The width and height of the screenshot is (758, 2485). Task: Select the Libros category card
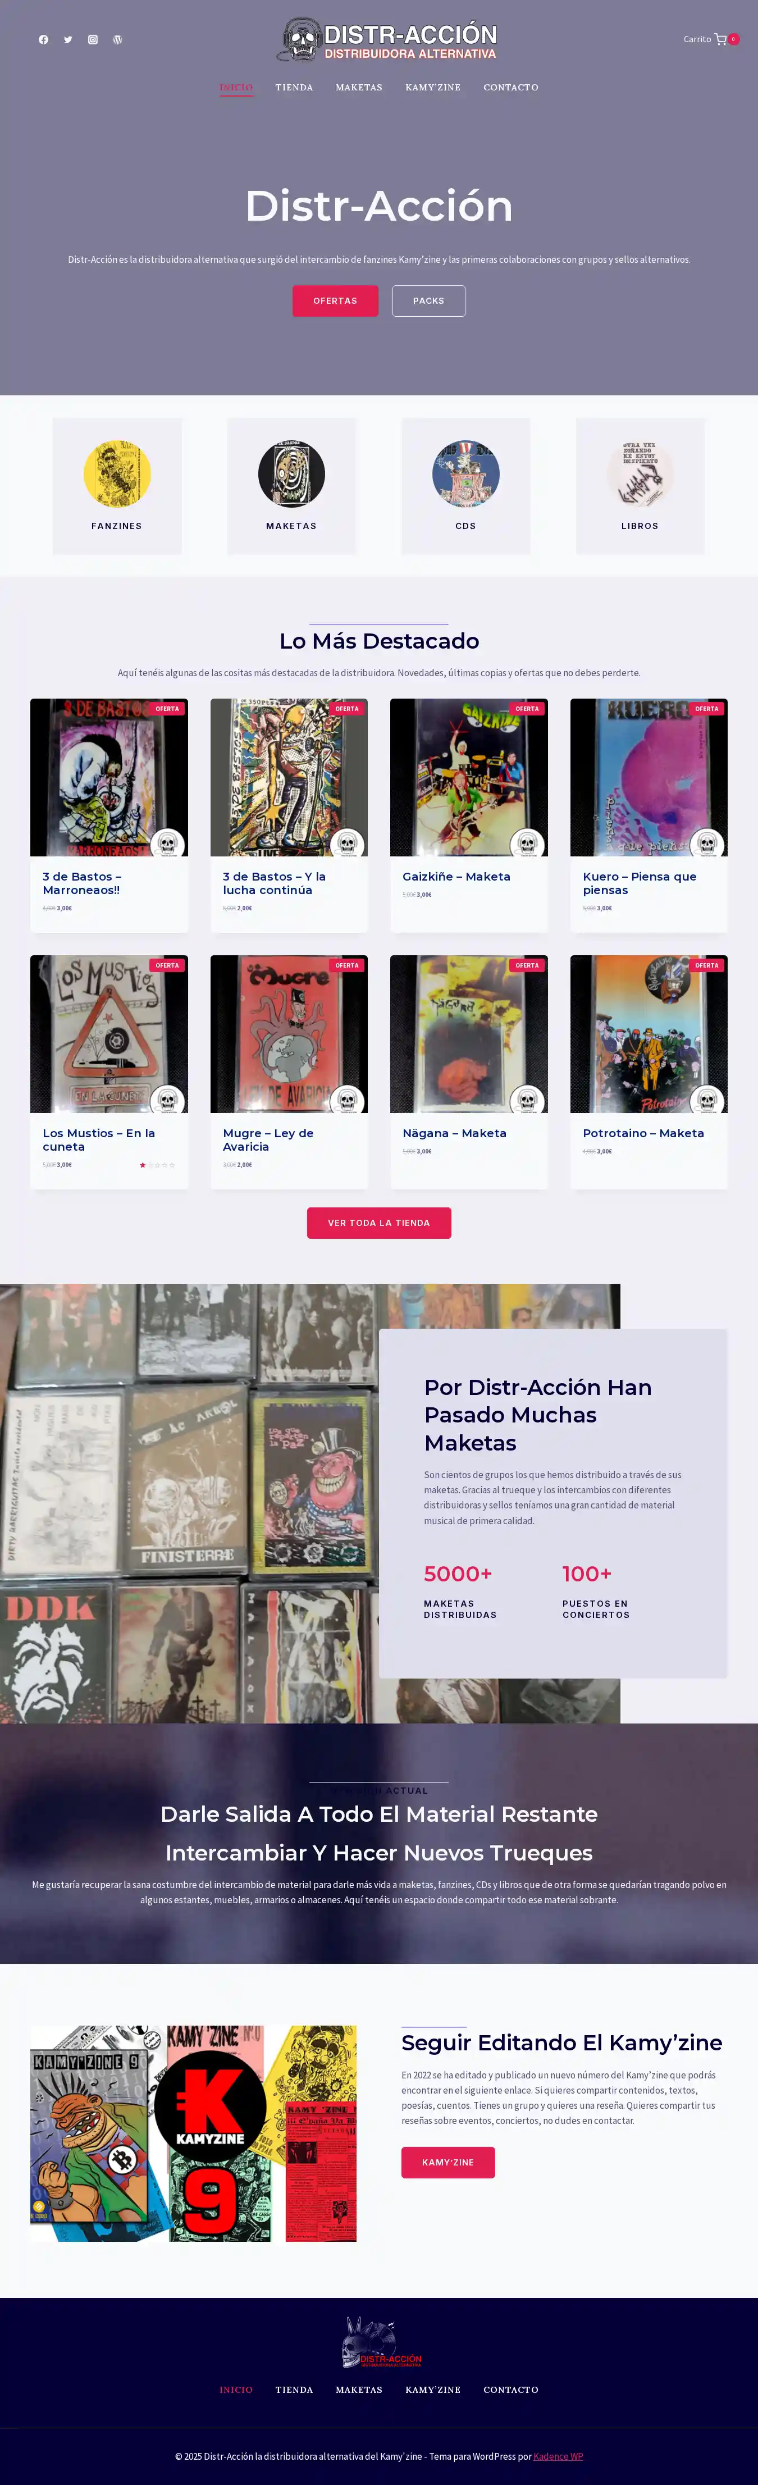tap(640, 485)
